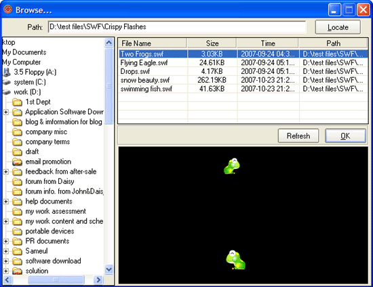Select My Documents in the tree
This screenshot has width=373, height=287.
[x=24, y=52]
